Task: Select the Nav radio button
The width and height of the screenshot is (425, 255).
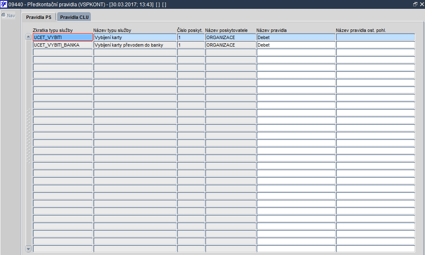Action: tap(4, 15)
